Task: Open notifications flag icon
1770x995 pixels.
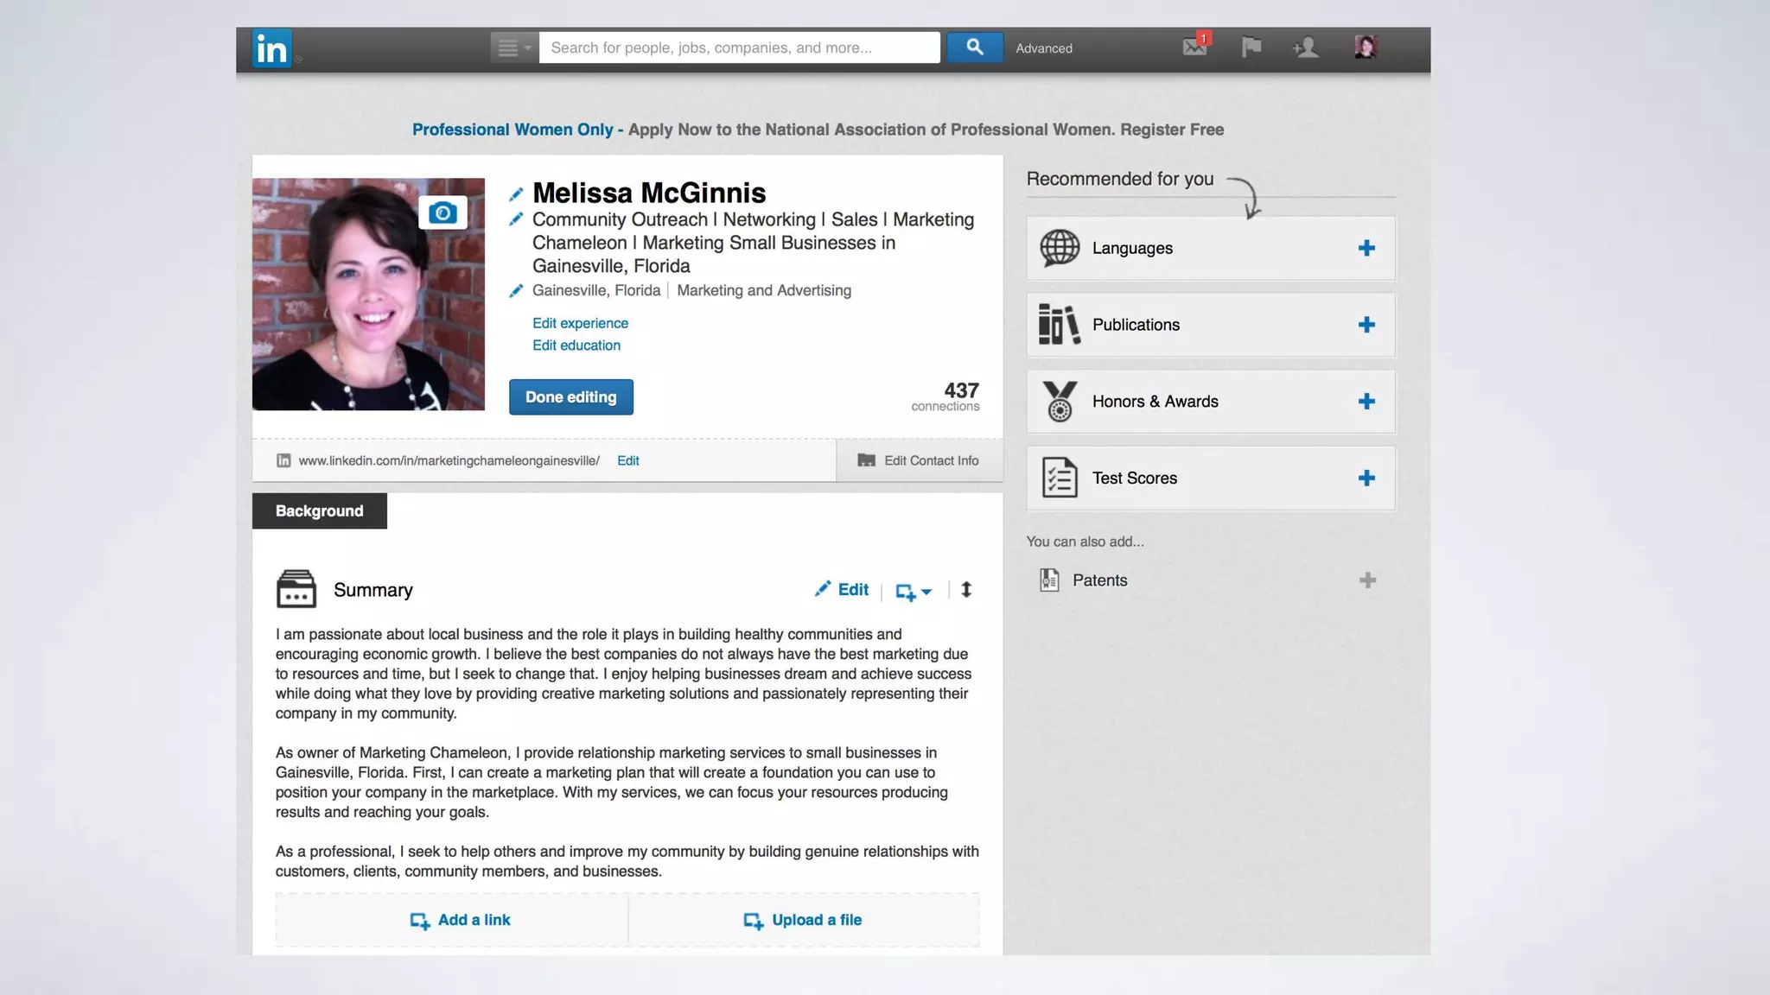Action: 1251,47
